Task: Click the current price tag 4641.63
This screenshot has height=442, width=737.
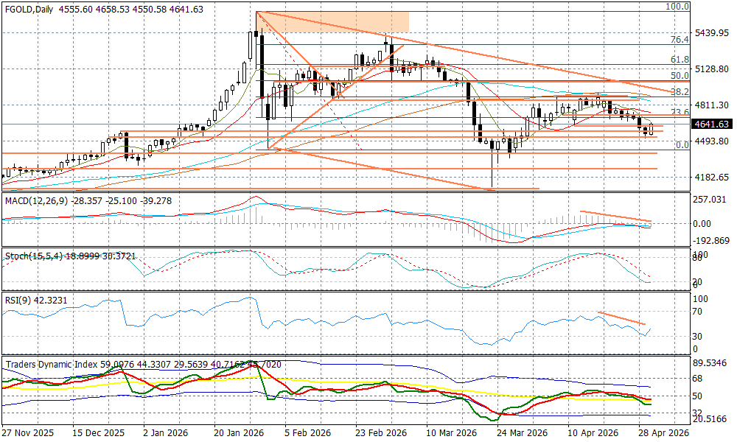Action: 712,124
